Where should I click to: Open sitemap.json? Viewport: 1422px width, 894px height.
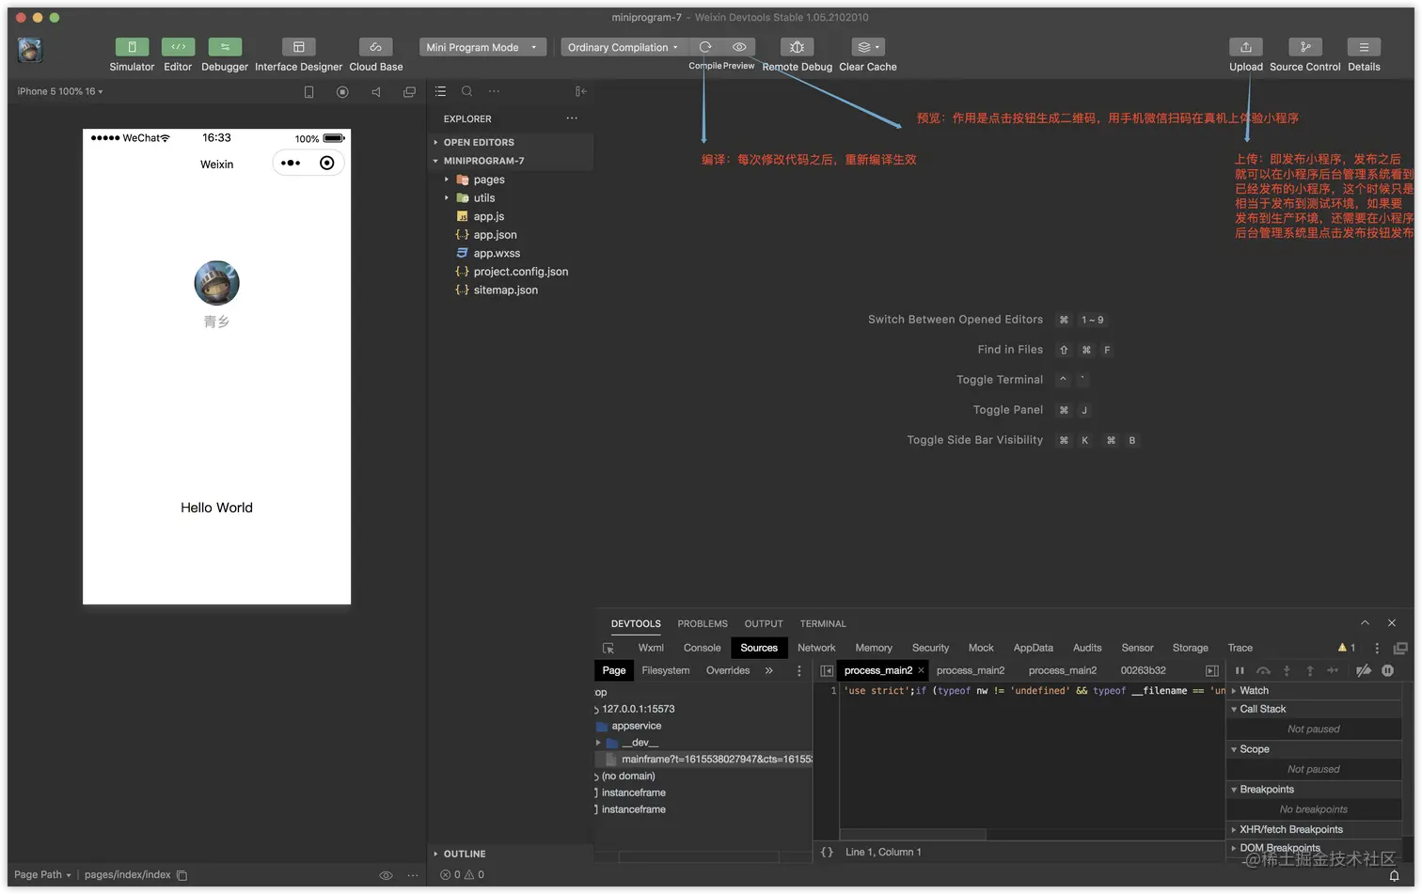[x=505, y=290]
